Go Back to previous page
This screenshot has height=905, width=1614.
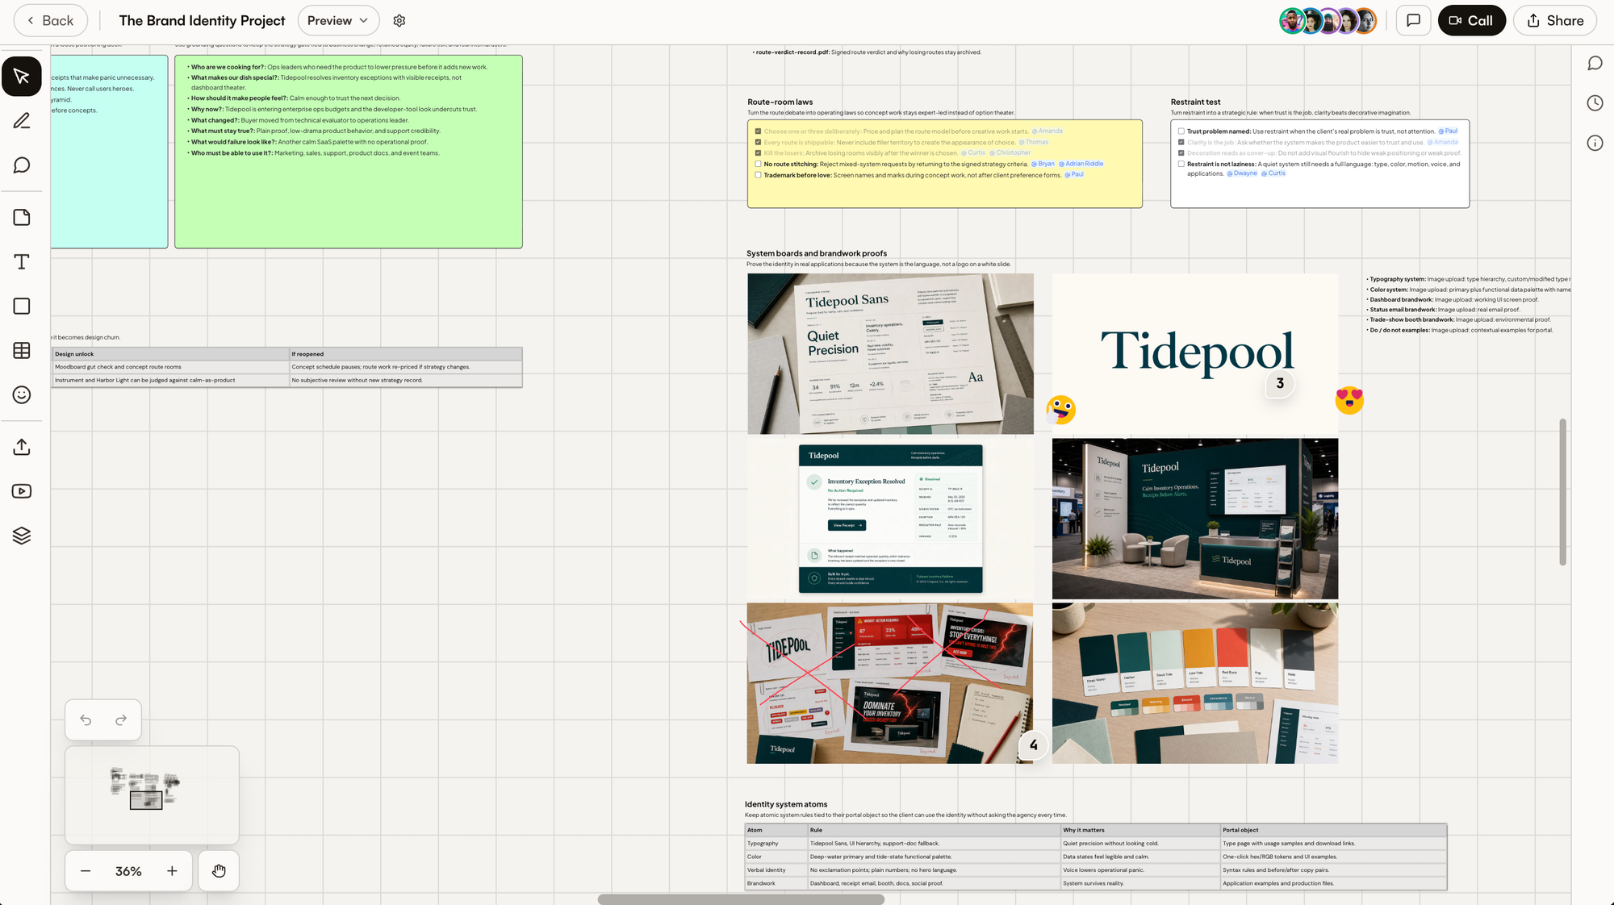(50, 21)
